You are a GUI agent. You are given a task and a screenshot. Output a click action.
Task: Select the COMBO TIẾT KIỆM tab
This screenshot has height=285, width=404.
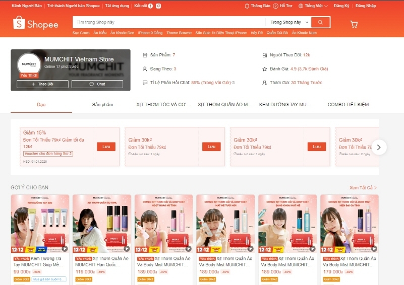tap(348, 105)
